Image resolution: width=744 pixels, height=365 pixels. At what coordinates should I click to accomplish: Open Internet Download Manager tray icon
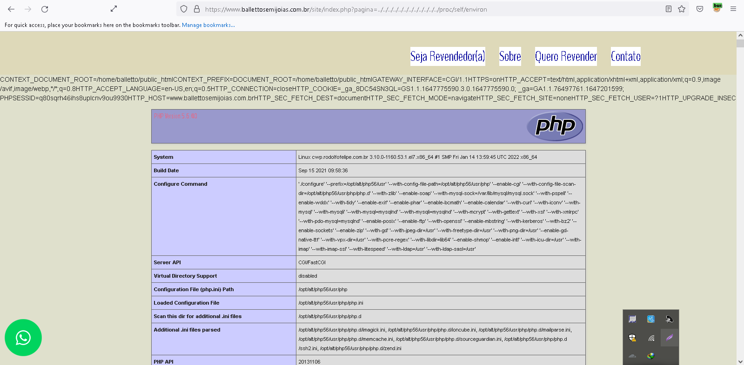coord(651,356)
